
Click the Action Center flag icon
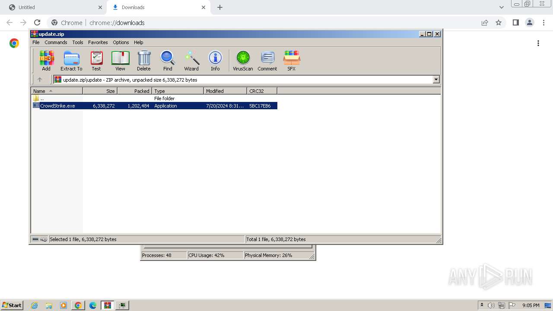[512, 305]
